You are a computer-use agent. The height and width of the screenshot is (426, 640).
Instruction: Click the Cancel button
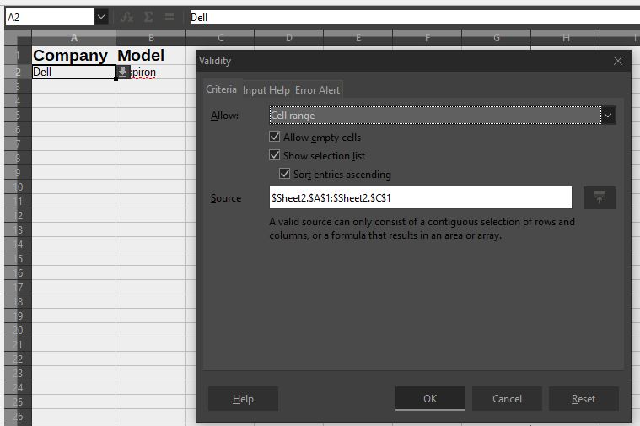(x=507, y=399)
